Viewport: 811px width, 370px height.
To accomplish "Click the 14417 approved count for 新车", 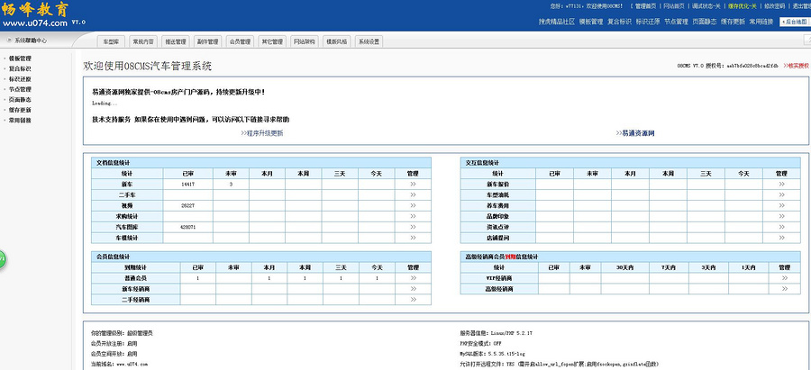I will point(187,184).
